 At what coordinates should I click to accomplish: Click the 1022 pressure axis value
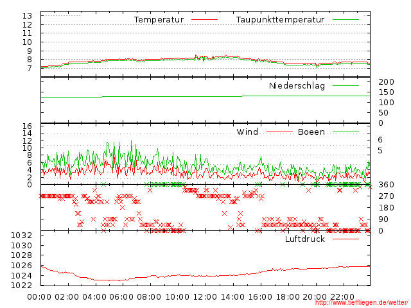(21, 285)
